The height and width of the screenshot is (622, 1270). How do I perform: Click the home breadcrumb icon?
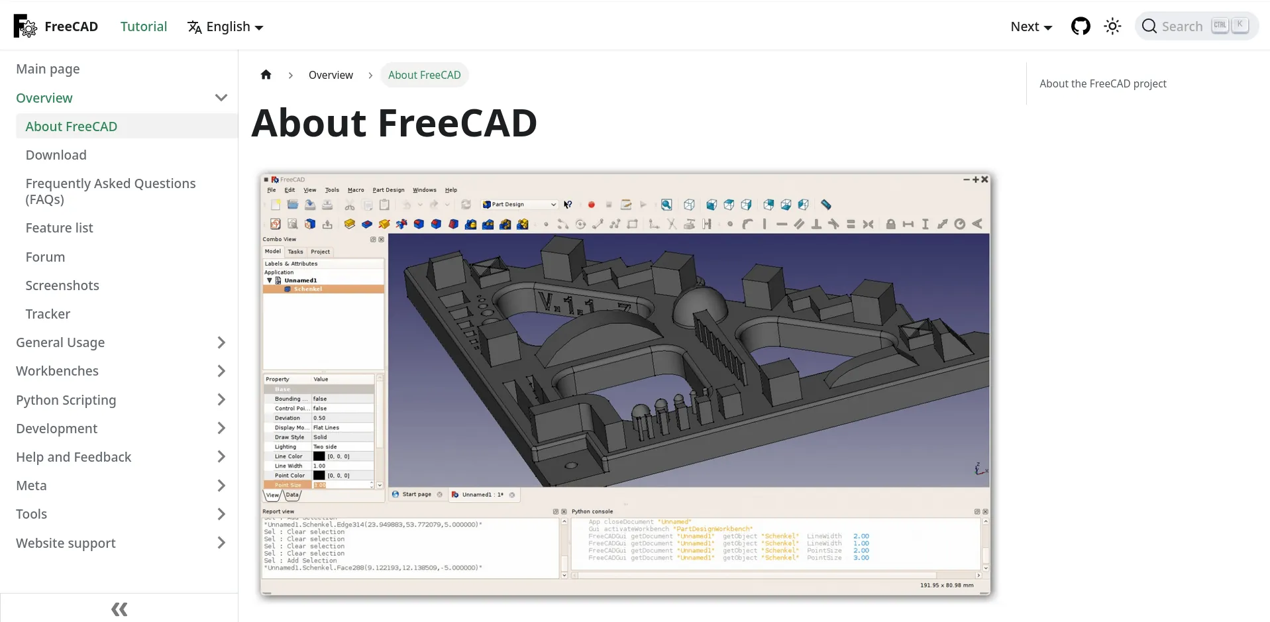pos(266,75)
